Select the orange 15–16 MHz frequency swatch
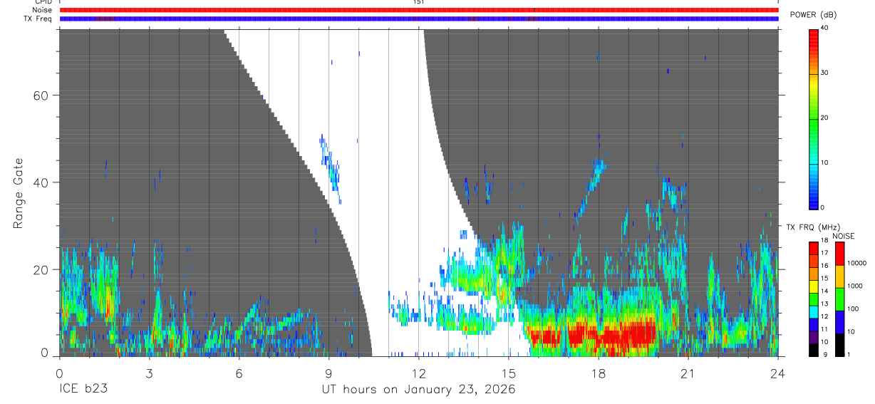875x404 pixels. coord(813,274)
